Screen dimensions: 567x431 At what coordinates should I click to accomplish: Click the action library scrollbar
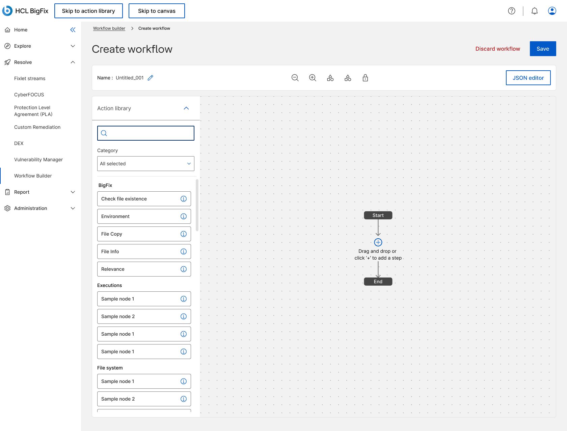(197, 205)
